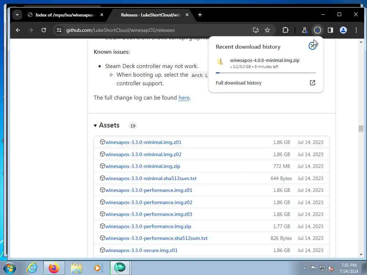This screenshot has width=367, height=275.
Task: Click the github.com address bar URL
Action: 120,30
